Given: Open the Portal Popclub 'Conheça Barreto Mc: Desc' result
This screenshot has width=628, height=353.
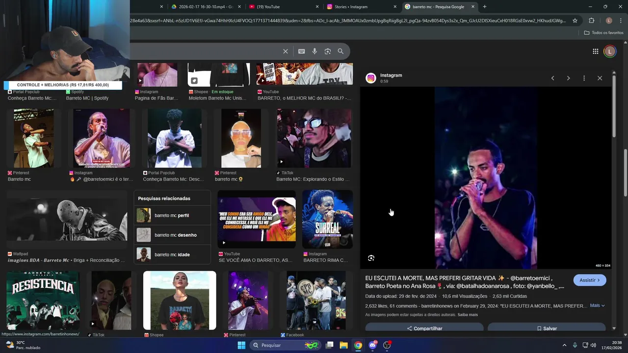Looking at the screenshot, I should 175,138.
